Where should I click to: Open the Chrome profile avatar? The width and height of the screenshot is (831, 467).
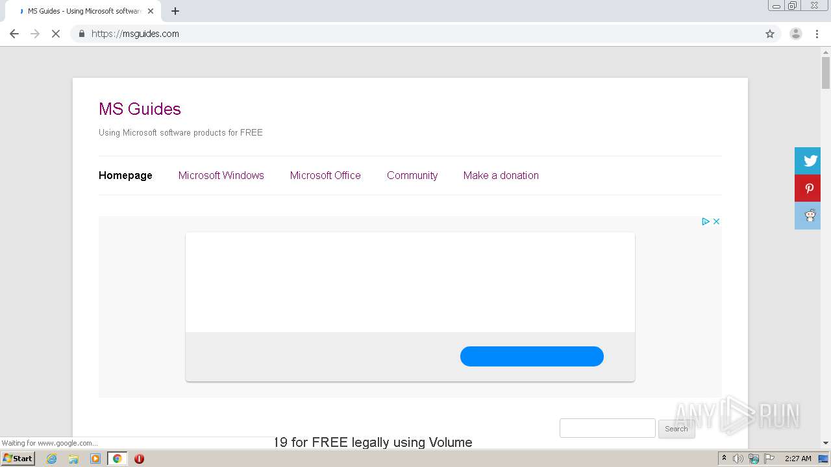click(796, 34)
